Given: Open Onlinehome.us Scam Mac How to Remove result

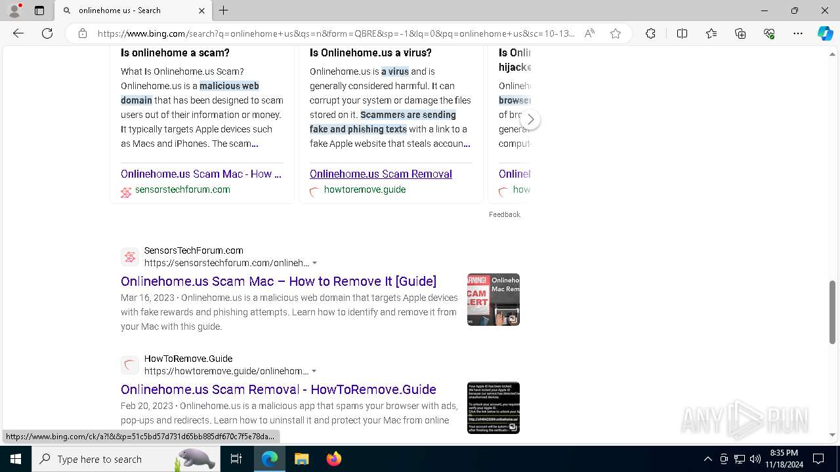Looking at the screenshot, I should point(278,281).
